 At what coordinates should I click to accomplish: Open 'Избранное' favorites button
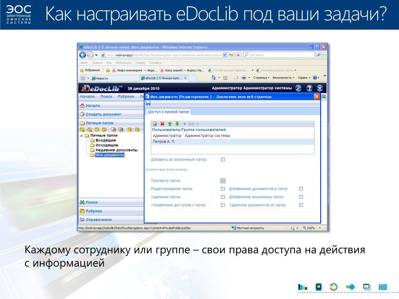click(90, 70)
